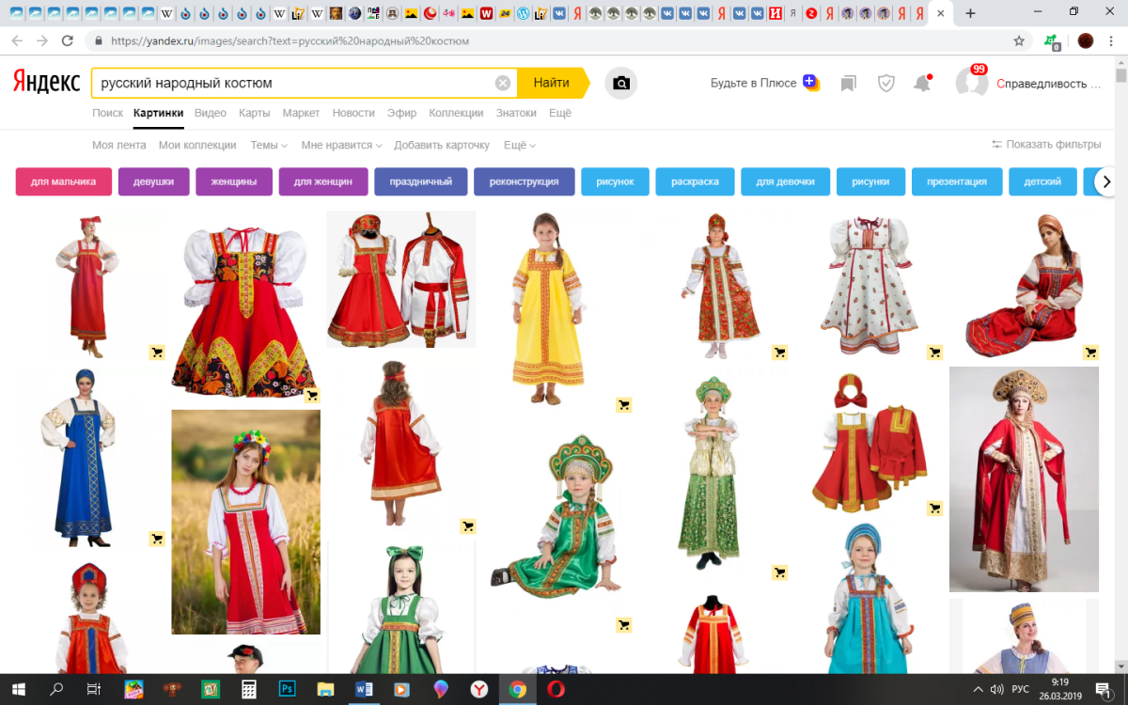
Task: Open the Мои коллекции link
Action: (x=197, y=145)
